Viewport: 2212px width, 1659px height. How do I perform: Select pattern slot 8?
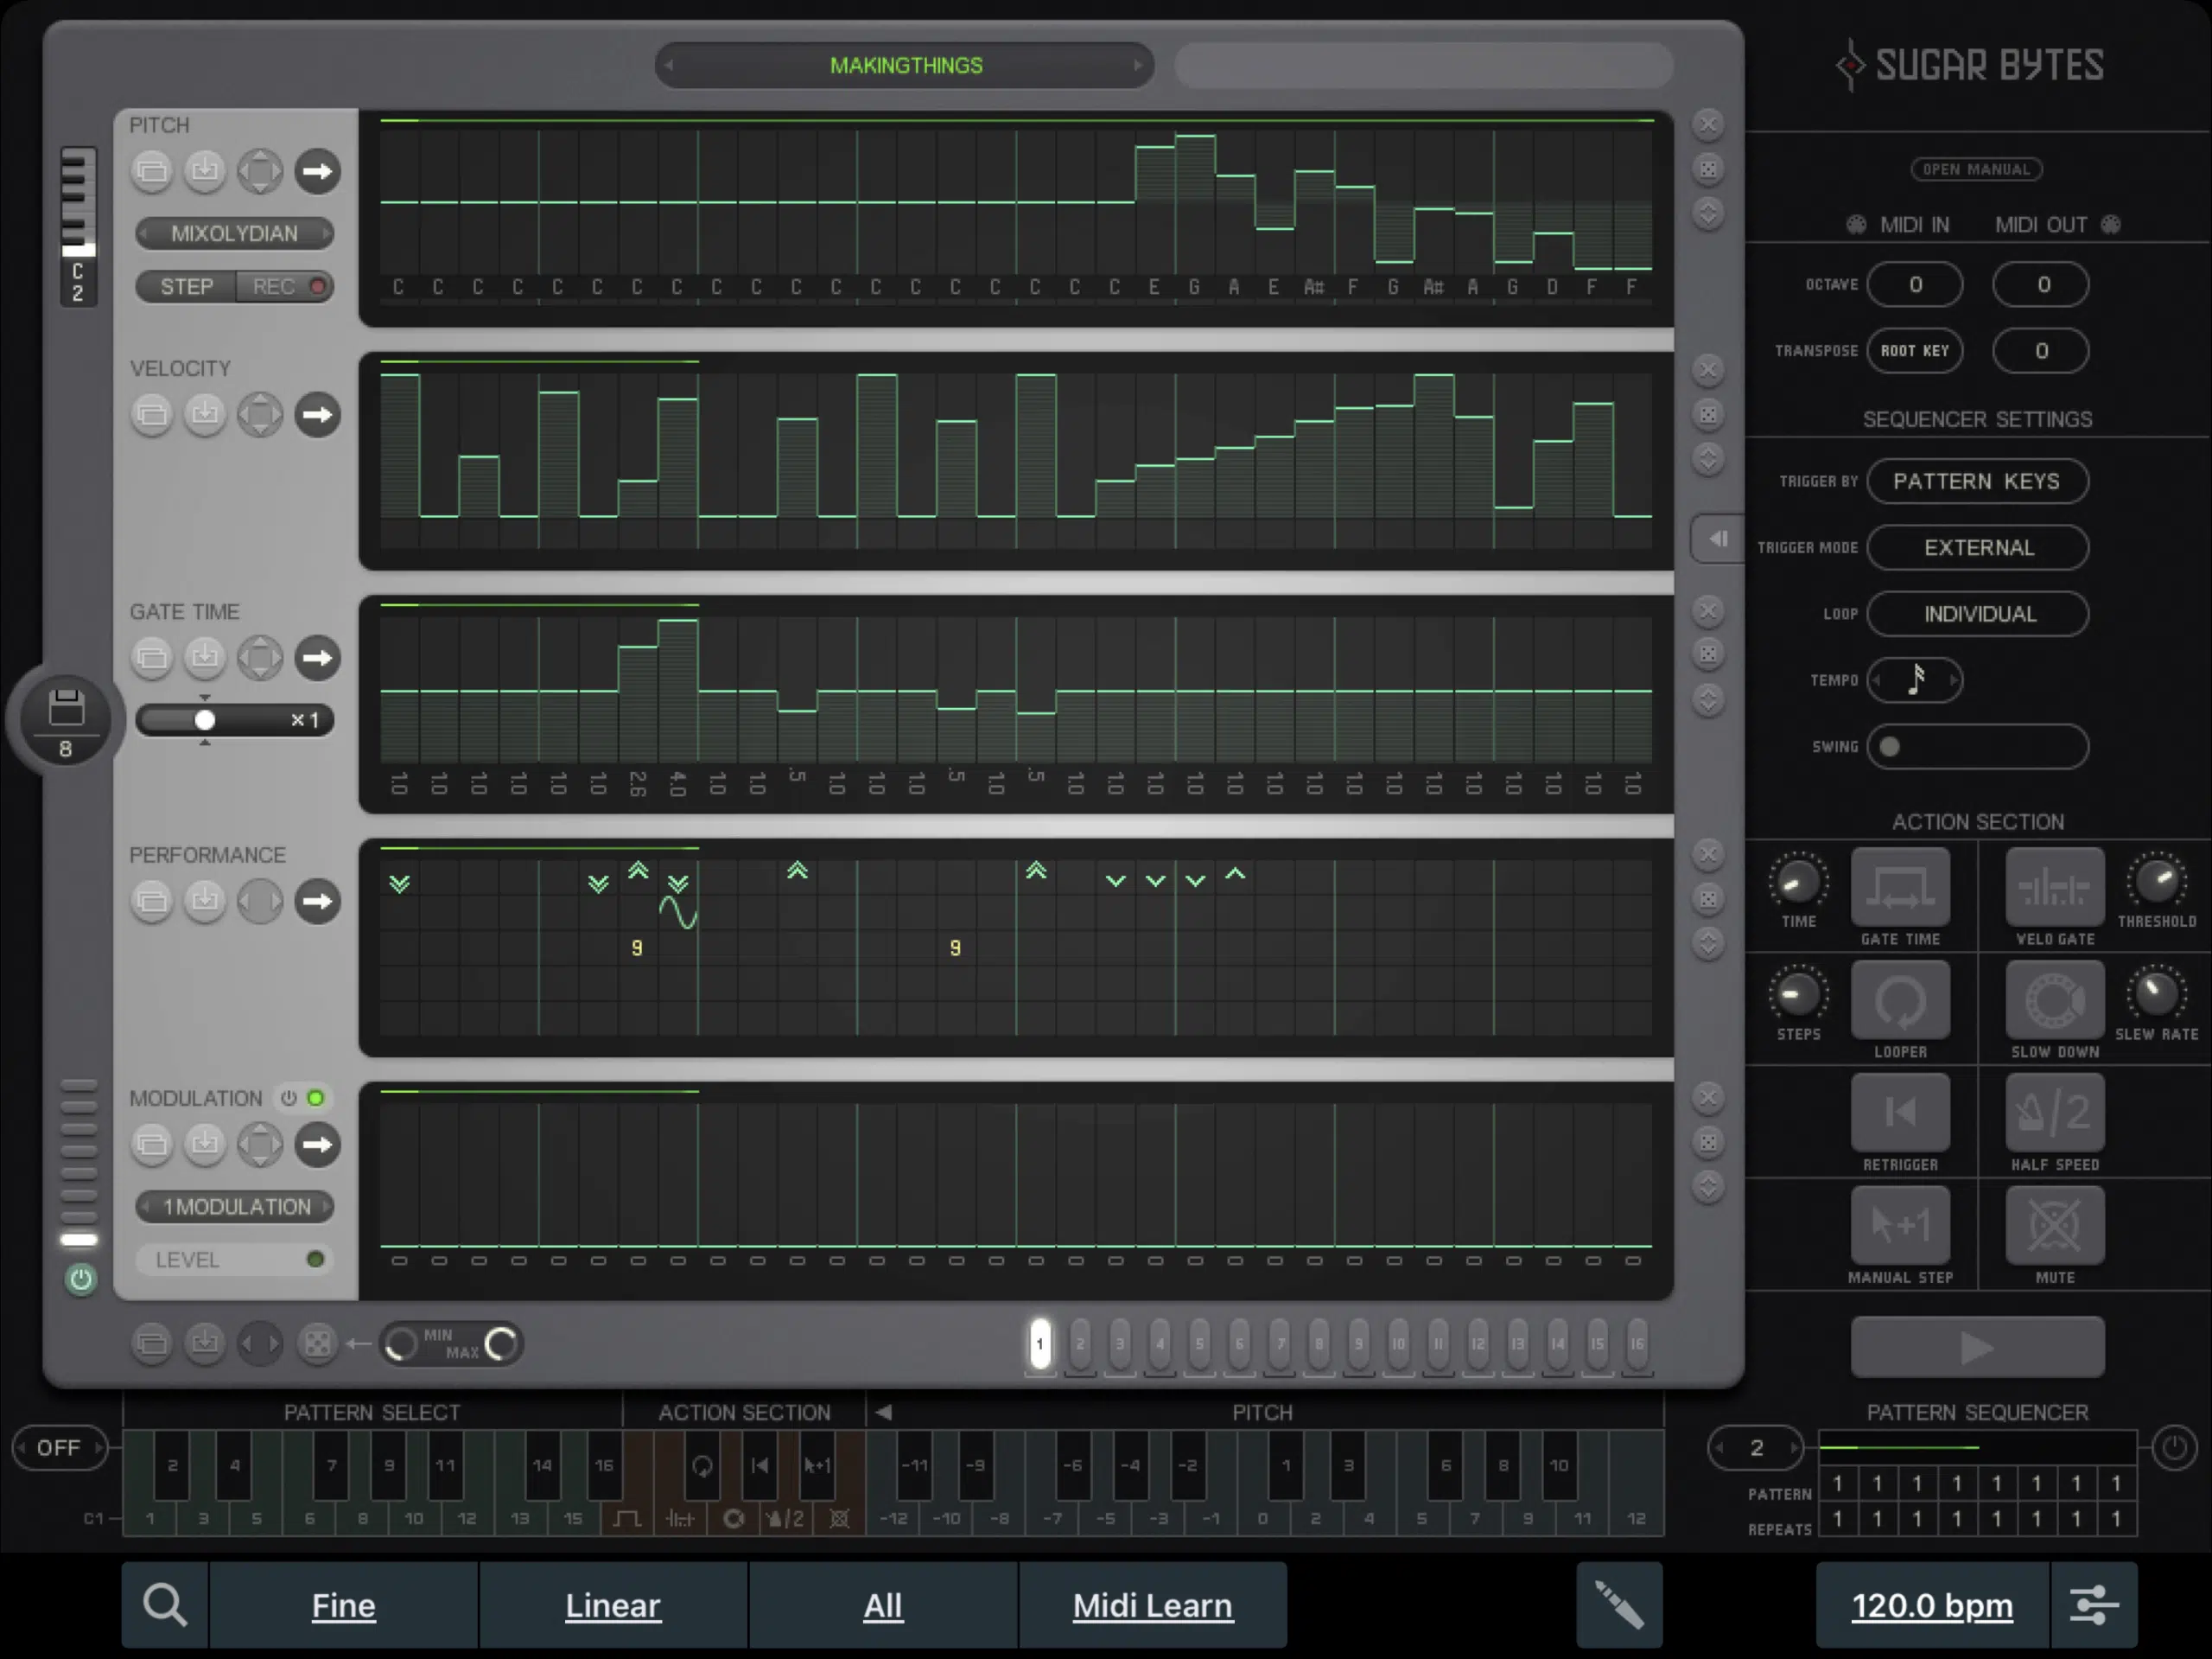pos(1319,1343)
